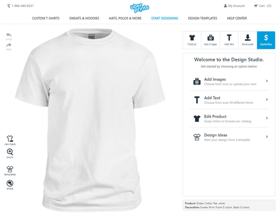This screenshot has height=214, width=278.
Task: Expand the Design Ideas option chevron
Action: [x=267, y=137]
